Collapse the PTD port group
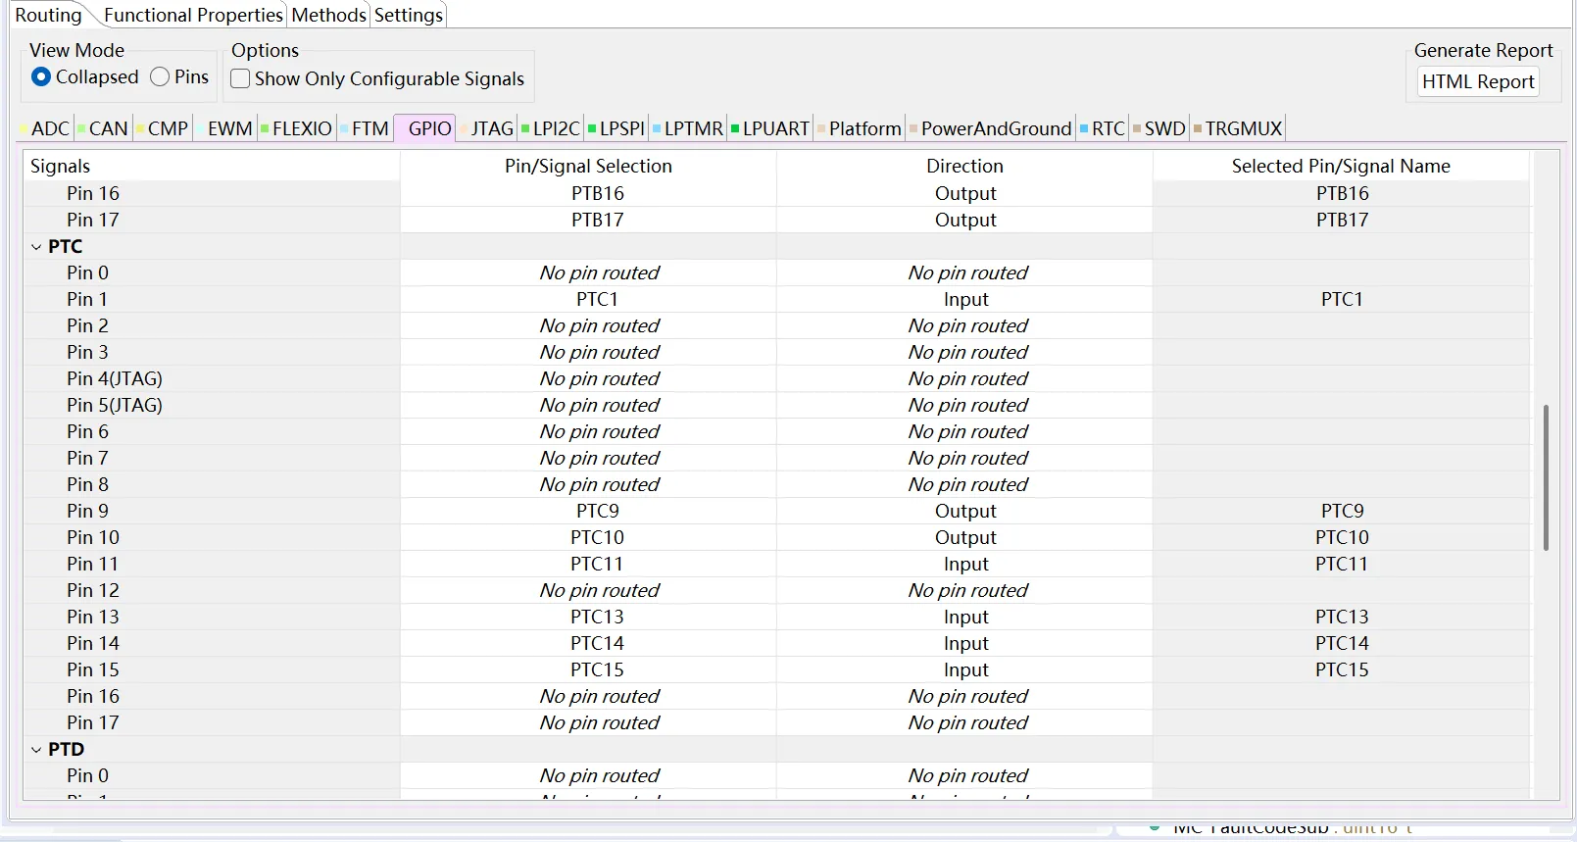 coord(36,750)
